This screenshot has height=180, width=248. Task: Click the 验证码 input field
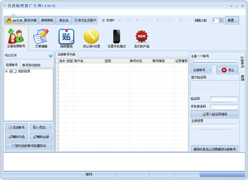pos(224,99)
